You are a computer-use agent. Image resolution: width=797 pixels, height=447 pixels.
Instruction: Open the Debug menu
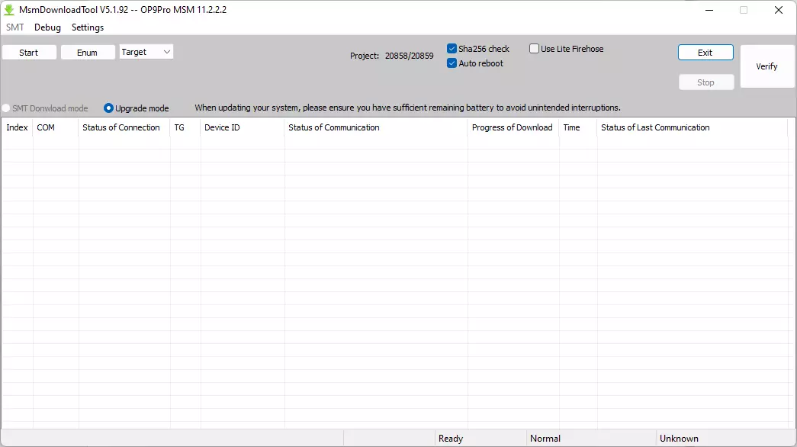point(47,27)
